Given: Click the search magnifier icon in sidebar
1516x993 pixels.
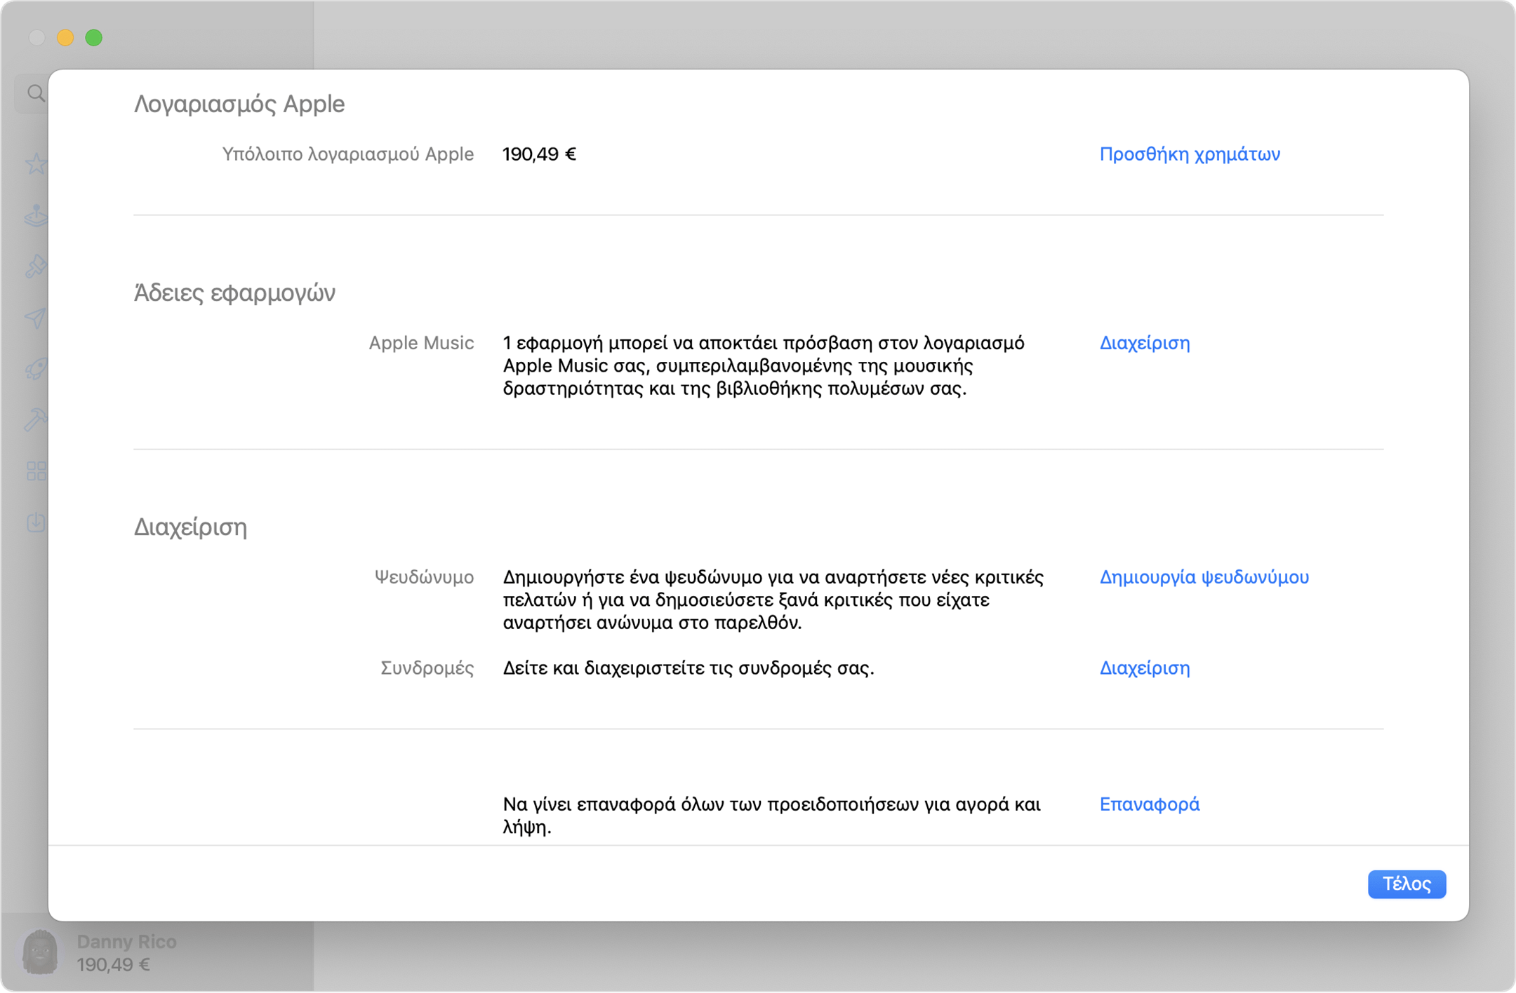Looking at the screenshot, I should point(36,93).
